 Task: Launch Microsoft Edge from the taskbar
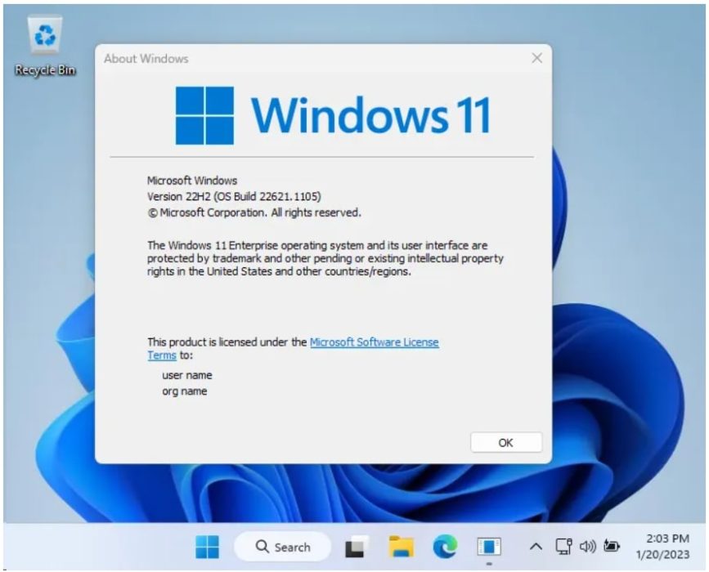tap(445, 547)
